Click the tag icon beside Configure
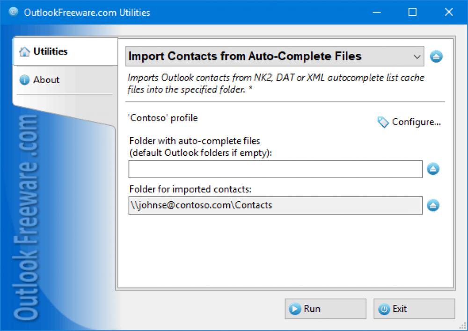Image resolution: width=468 pixels, height=331 pixels. 382,122
